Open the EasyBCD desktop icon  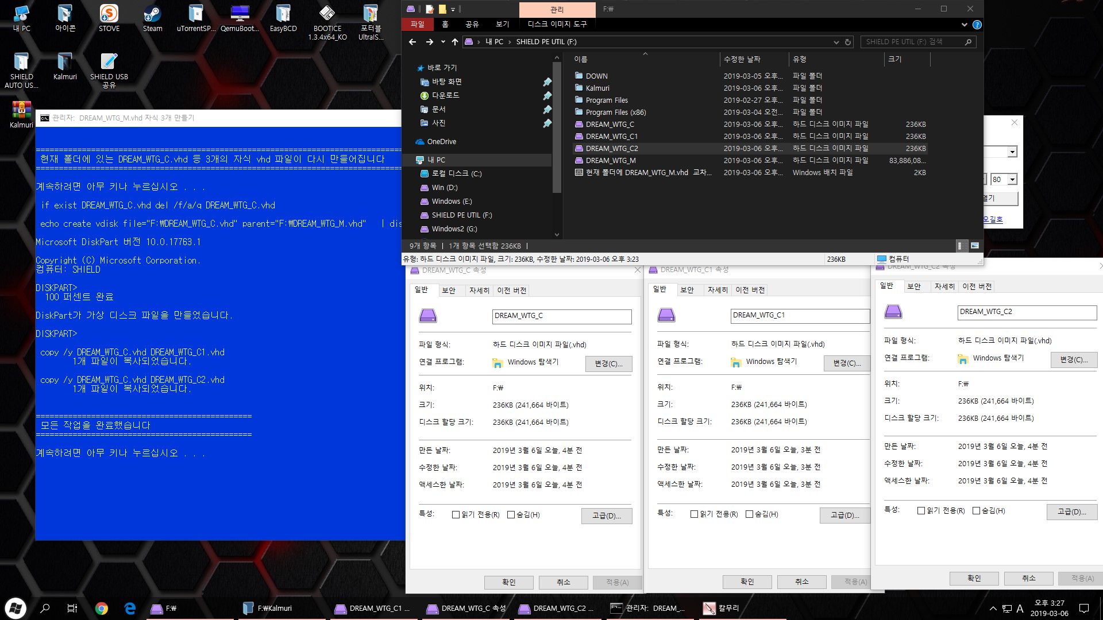point(283,18)
